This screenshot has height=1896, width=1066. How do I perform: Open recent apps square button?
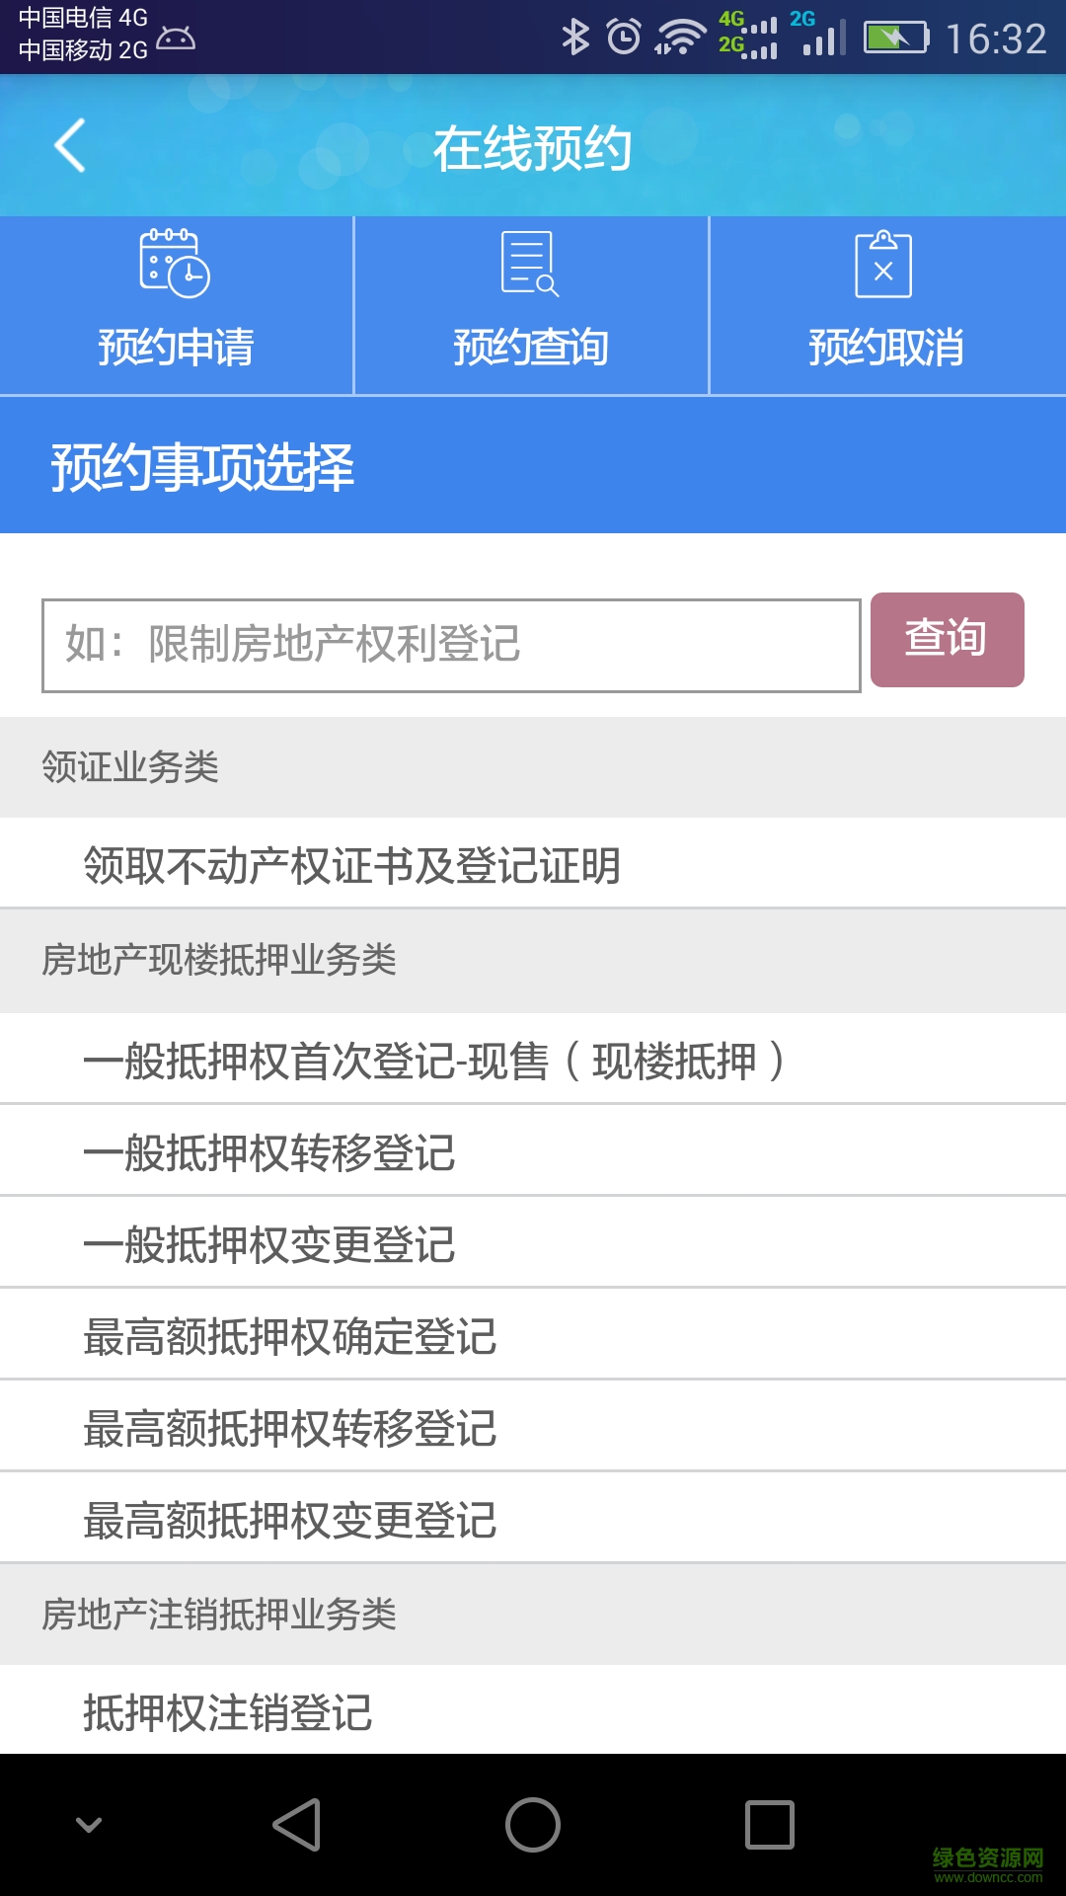(769, 1824)
